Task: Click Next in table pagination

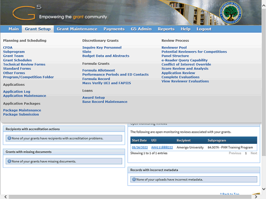Action: (254, 153)
